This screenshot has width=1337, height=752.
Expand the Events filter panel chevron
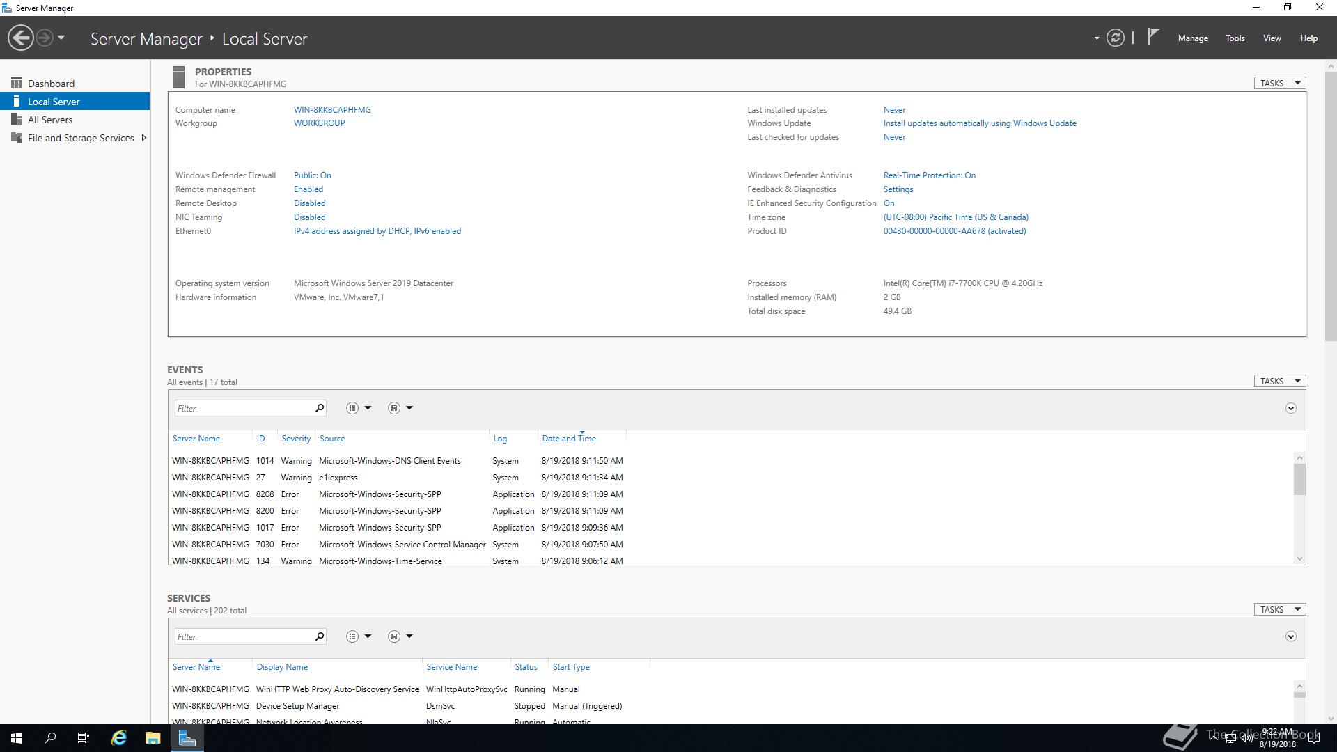click(x=1290, y=408)
